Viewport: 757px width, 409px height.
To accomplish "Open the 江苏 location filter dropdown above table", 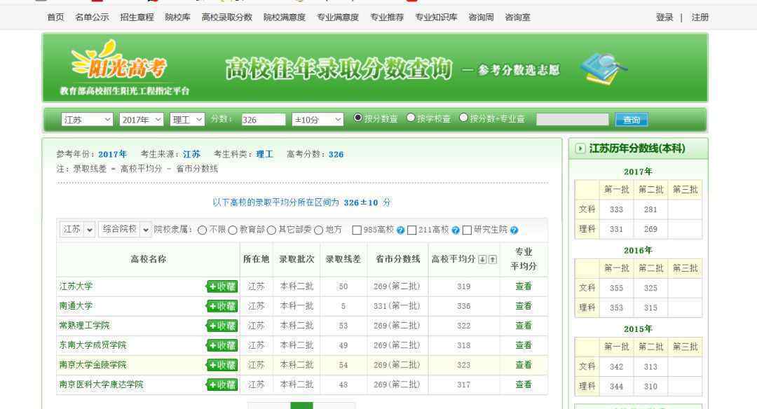I will (77, 230).
